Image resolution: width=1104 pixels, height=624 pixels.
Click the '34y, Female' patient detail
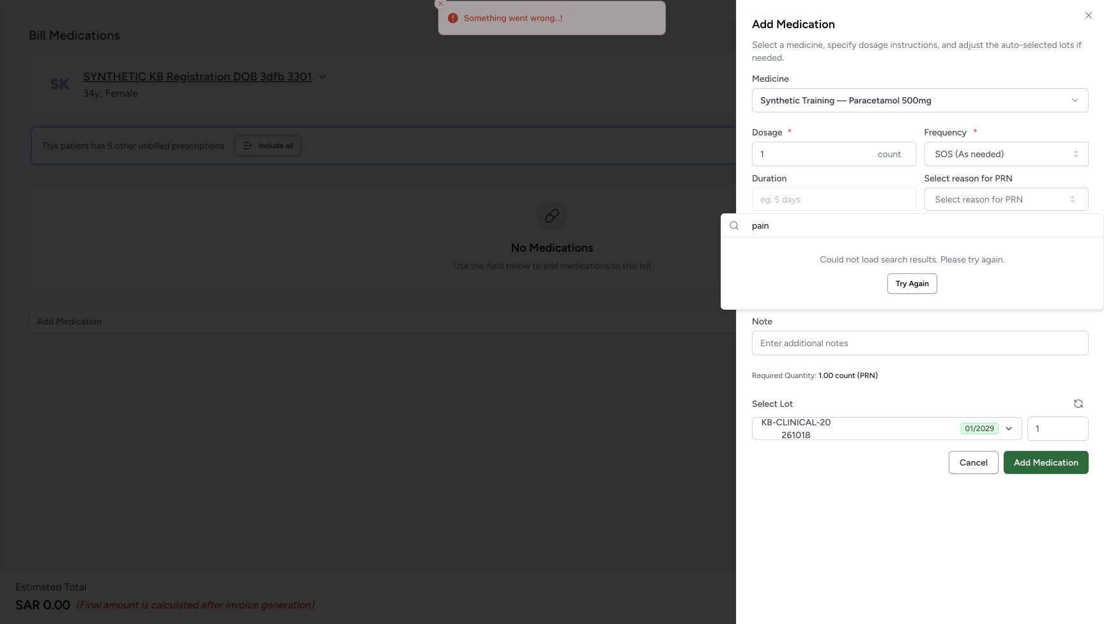(x=111, y=93)
